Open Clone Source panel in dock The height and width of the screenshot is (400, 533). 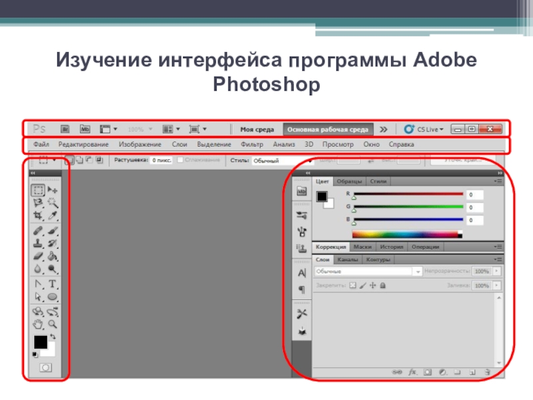[x=302, y=249]
